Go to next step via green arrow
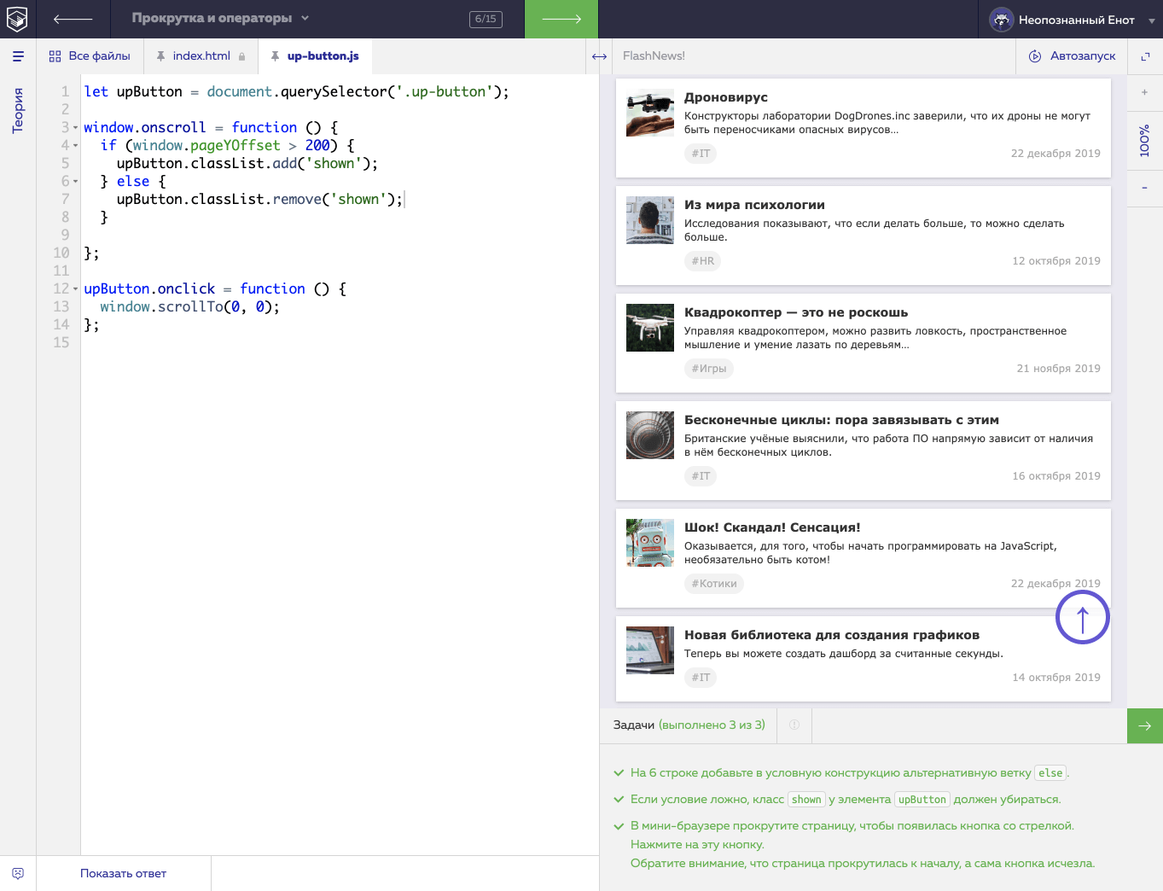This screenshot has width=1163, height=891. click(x=561, y=19)
